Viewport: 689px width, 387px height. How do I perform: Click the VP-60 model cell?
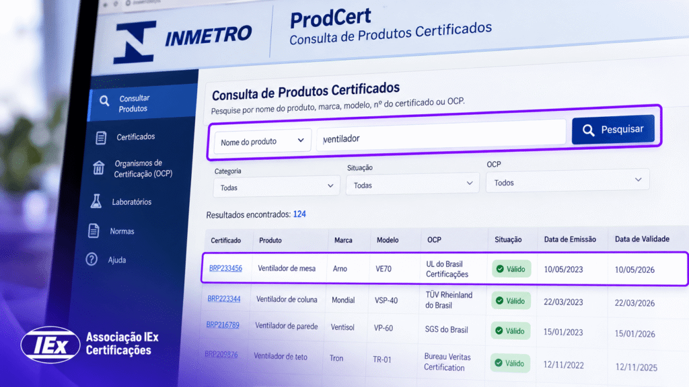click(383, 328)
